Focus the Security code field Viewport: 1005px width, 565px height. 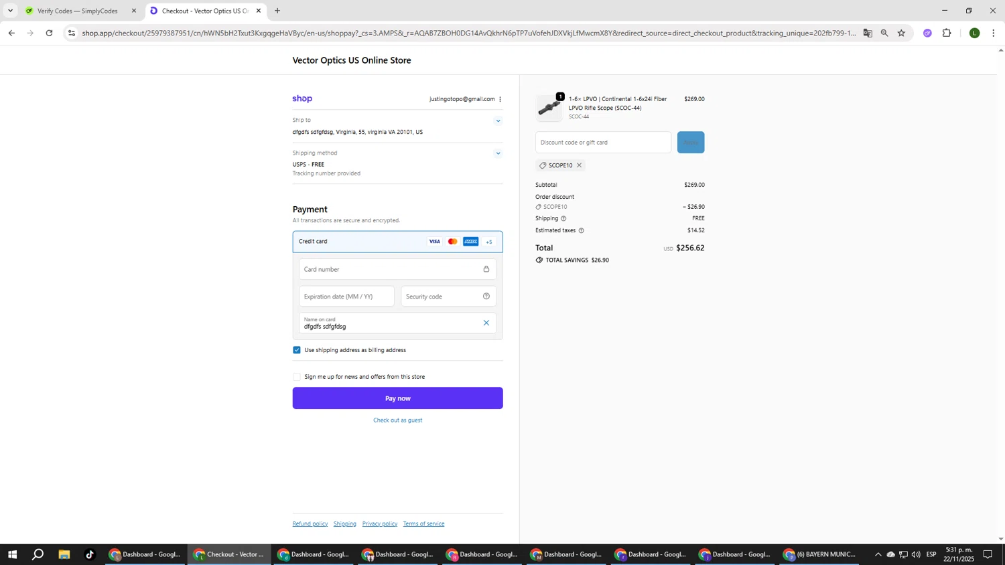click(448, 296)
